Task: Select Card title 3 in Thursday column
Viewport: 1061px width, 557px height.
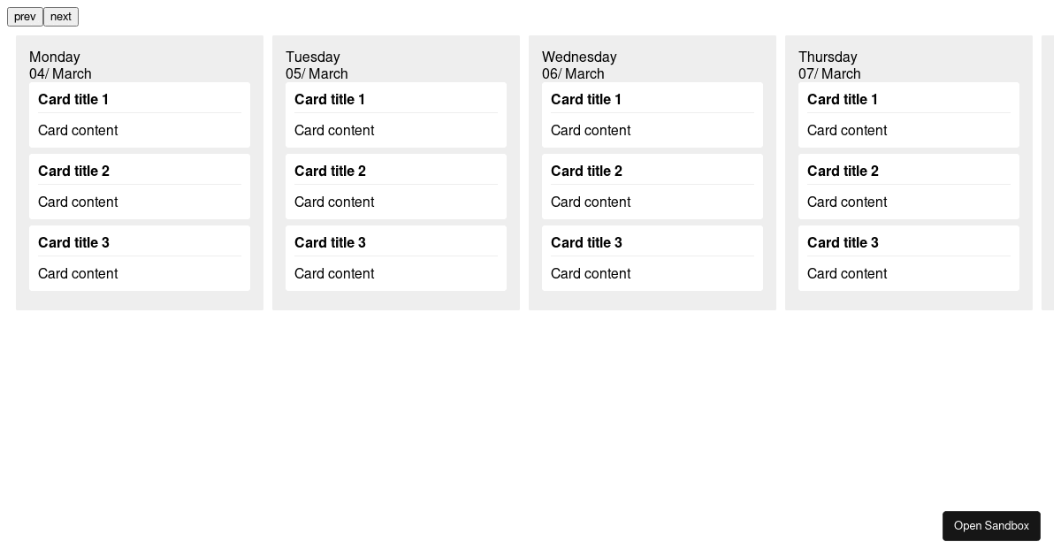Action: 843,242
